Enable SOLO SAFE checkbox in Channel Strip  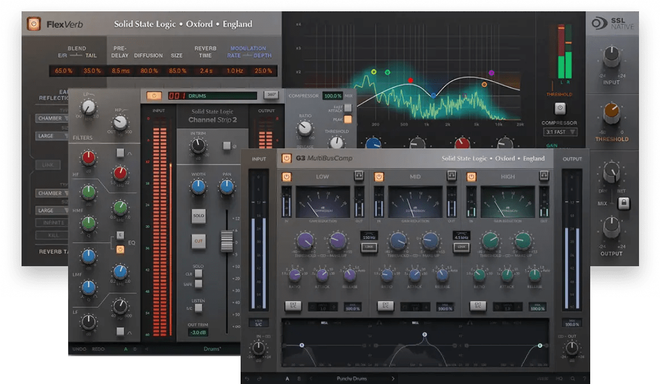tap(198, 284)
